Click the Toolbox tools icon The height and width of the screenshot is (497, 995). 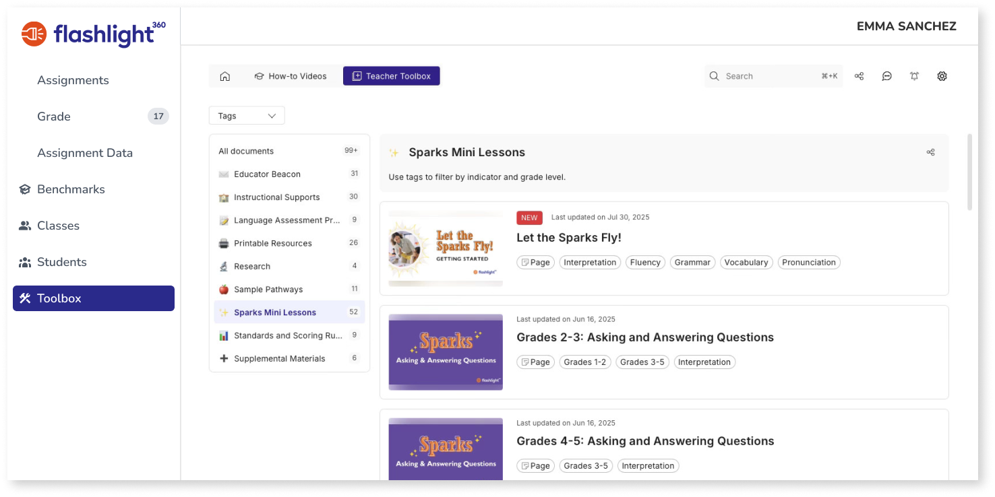(x=25, y=298)
